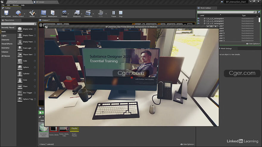Select the World Settings tab
Image resolution: width=262 pixels, height=147 pixels.
tap(226, 48)
